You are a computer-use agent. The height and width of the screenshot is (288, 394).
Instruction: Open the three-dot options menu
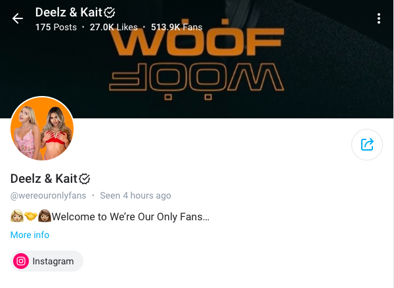[x=379, y=18]
